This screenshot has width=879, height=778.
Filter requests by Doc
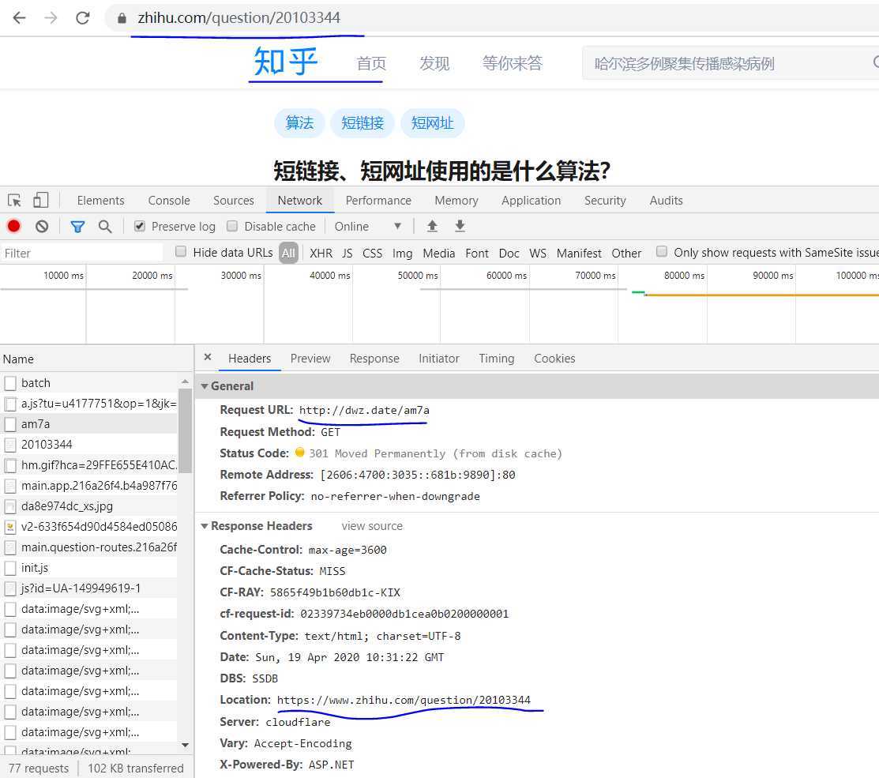click(509, 253)
